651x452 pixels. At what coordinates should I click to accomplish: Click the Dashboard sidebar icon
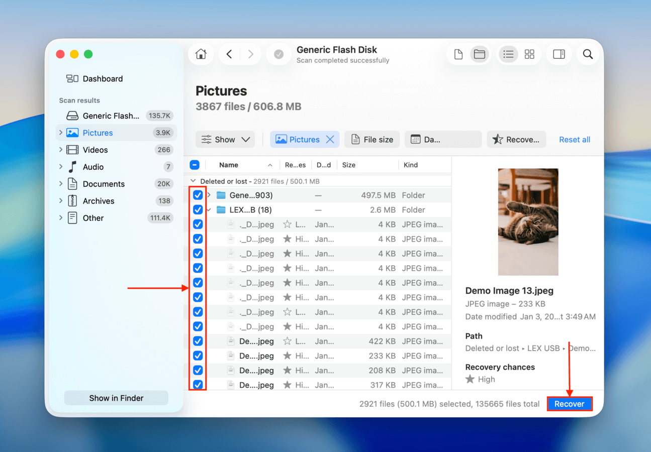click(x=73, y=78)
